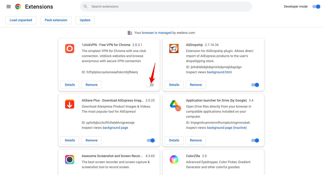The image size is (323, 175).
Task: Click the AliSave Plus version 2.0.25
Action: tap(150, 101)
